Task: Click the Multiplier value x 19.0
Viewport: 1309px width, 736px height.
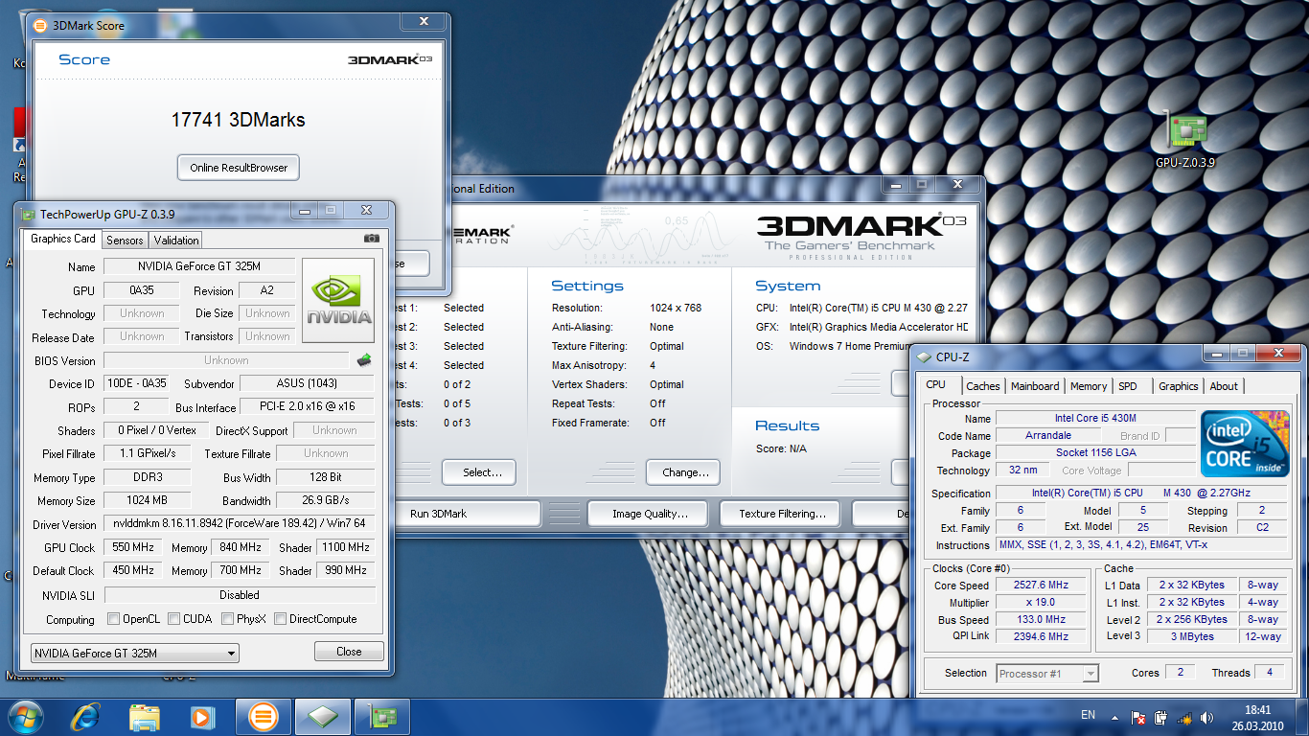Action: 1041,603
